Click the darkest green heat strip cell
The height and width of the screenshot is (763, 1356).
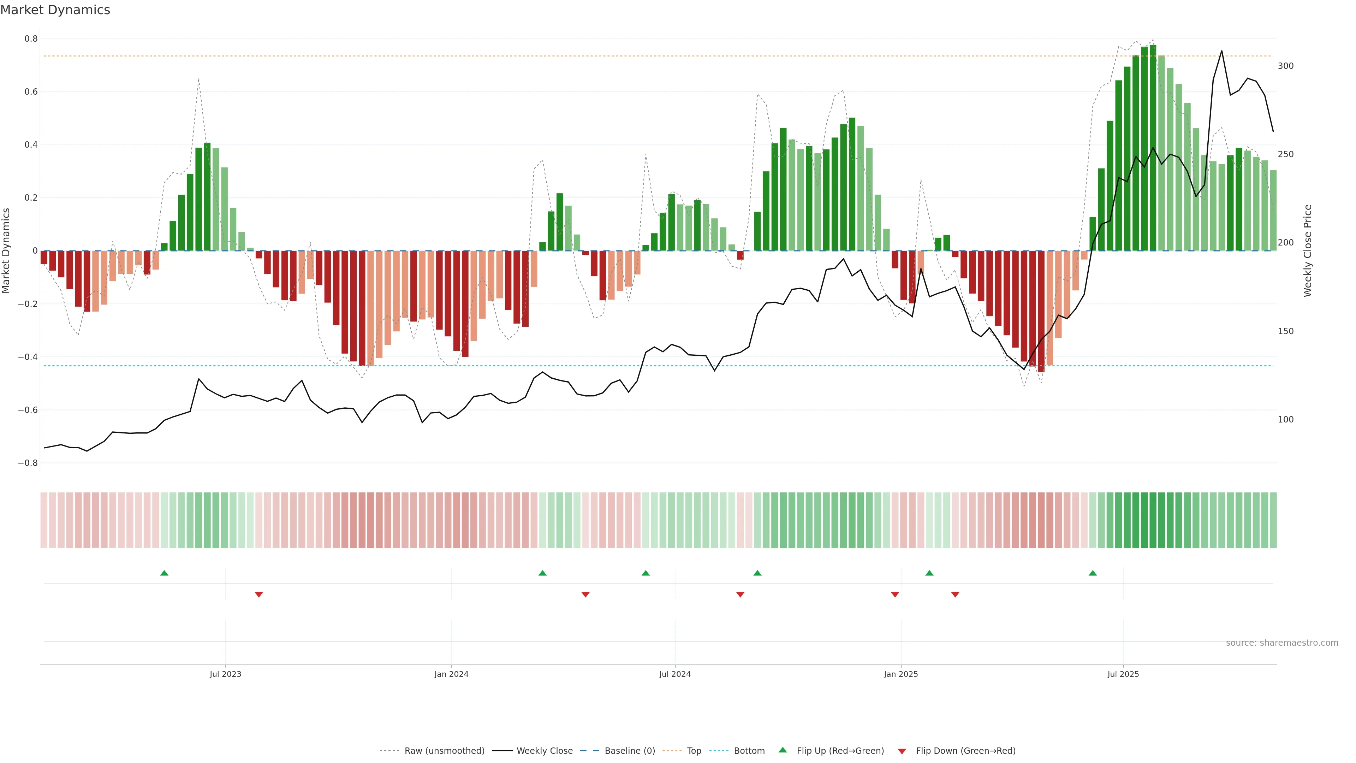(x=1153, y=520)
